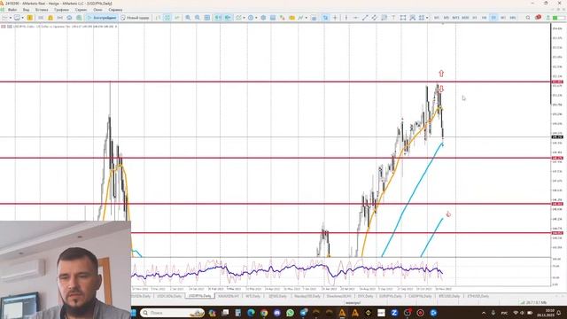
Task: Open Google Chrome from taskbar
Action: click(x=264, y=313)
